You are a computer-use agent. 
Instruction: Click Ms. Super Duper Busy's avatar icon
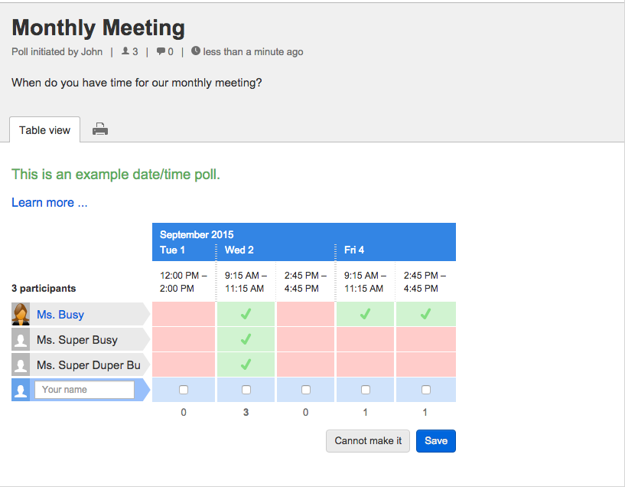21,364
